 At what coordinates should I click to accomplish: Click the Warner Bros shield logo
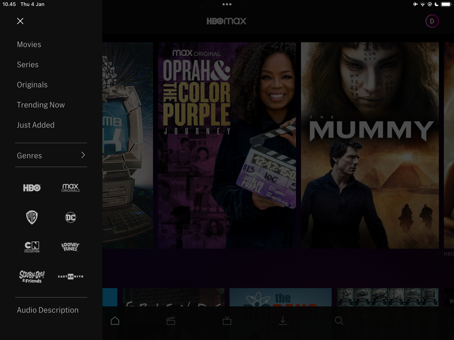tap(32, 217)
